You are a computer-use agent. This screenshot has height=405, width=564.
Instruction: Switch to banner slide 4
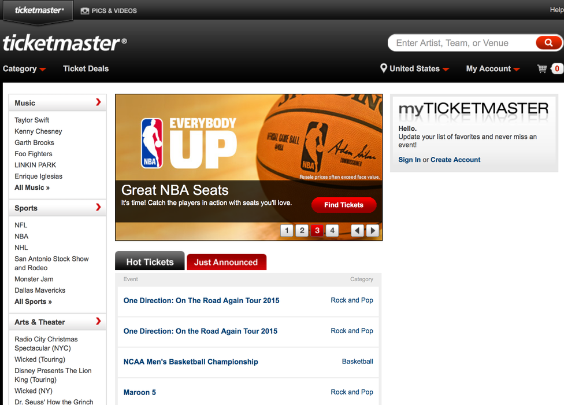tap(332, 231)
